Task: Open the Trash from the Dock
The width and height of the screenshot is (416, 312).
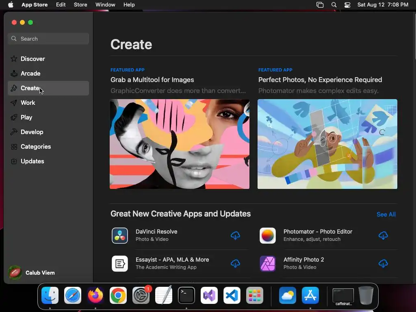Action: [366, 295]
